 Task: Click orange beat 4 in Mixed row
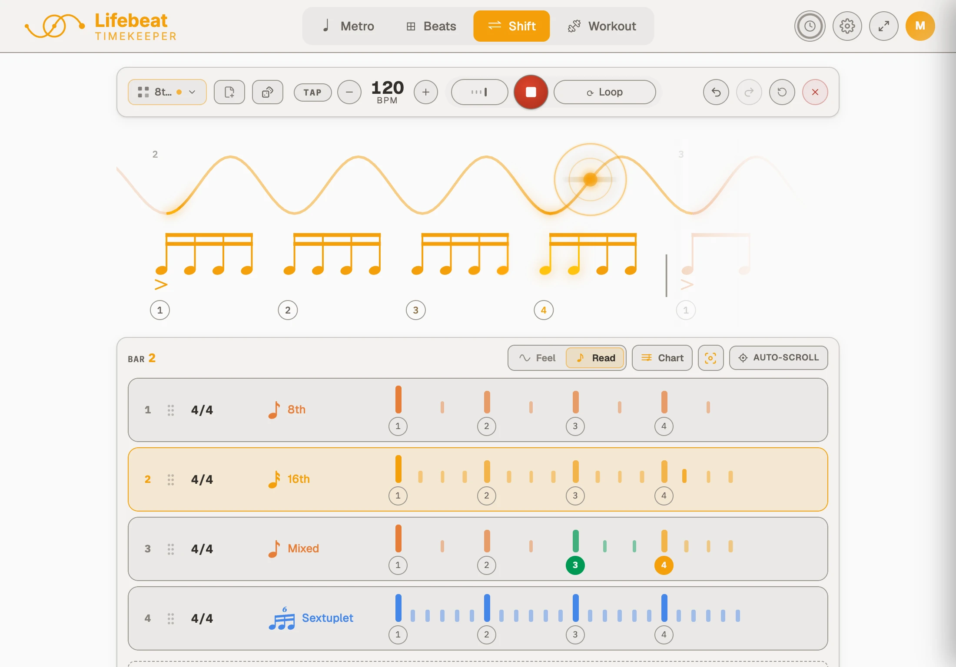point(664,565)
